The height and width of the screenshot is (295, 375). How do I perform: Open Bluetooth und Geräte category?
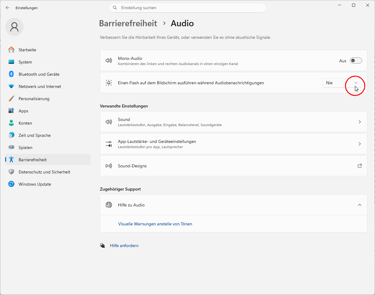(x=48, y=74)
